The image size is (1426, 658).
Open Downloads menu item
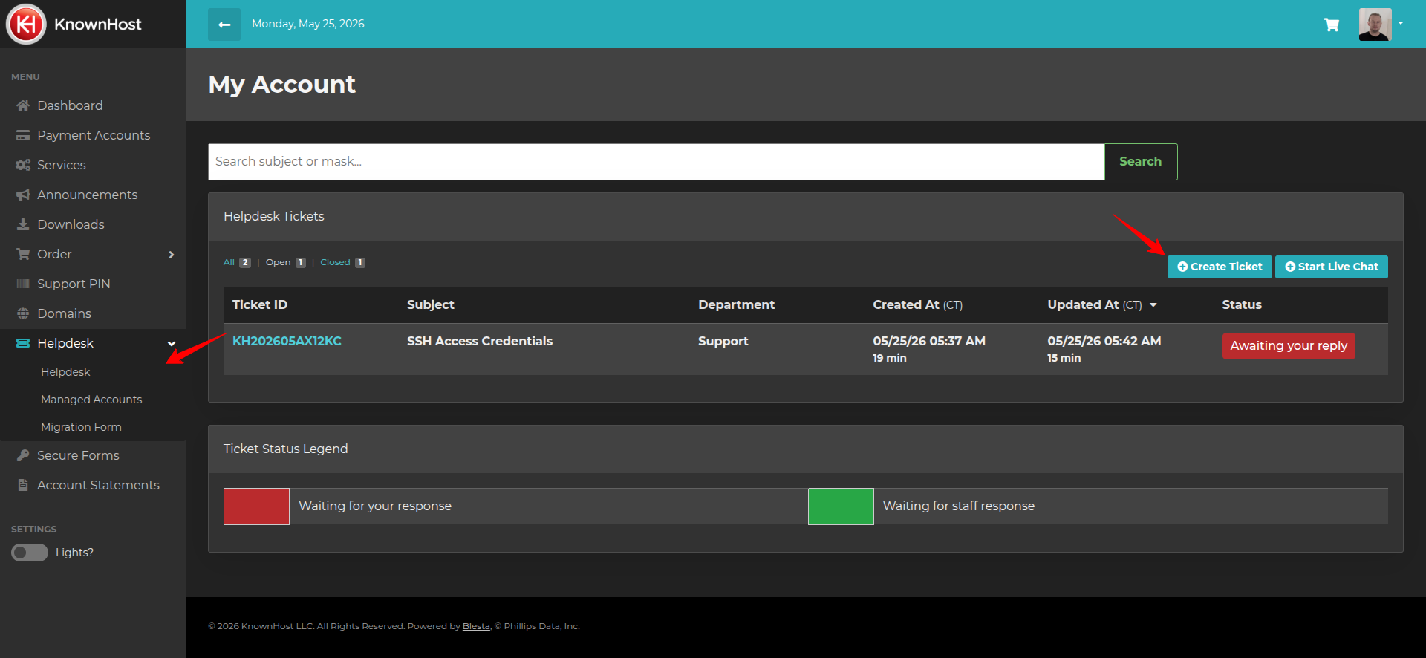71,224
